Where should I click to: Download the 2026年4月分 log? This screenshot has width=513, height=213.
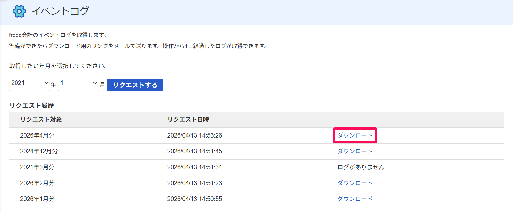click(355, 135)
